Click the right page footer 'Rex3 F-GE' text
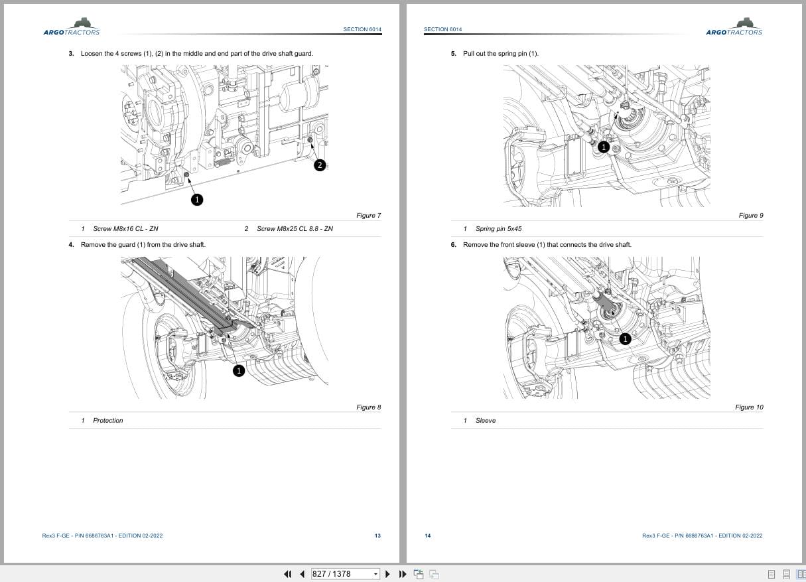Image resolution: width=806 pixels, height=582 pixels. pos(703,536)
